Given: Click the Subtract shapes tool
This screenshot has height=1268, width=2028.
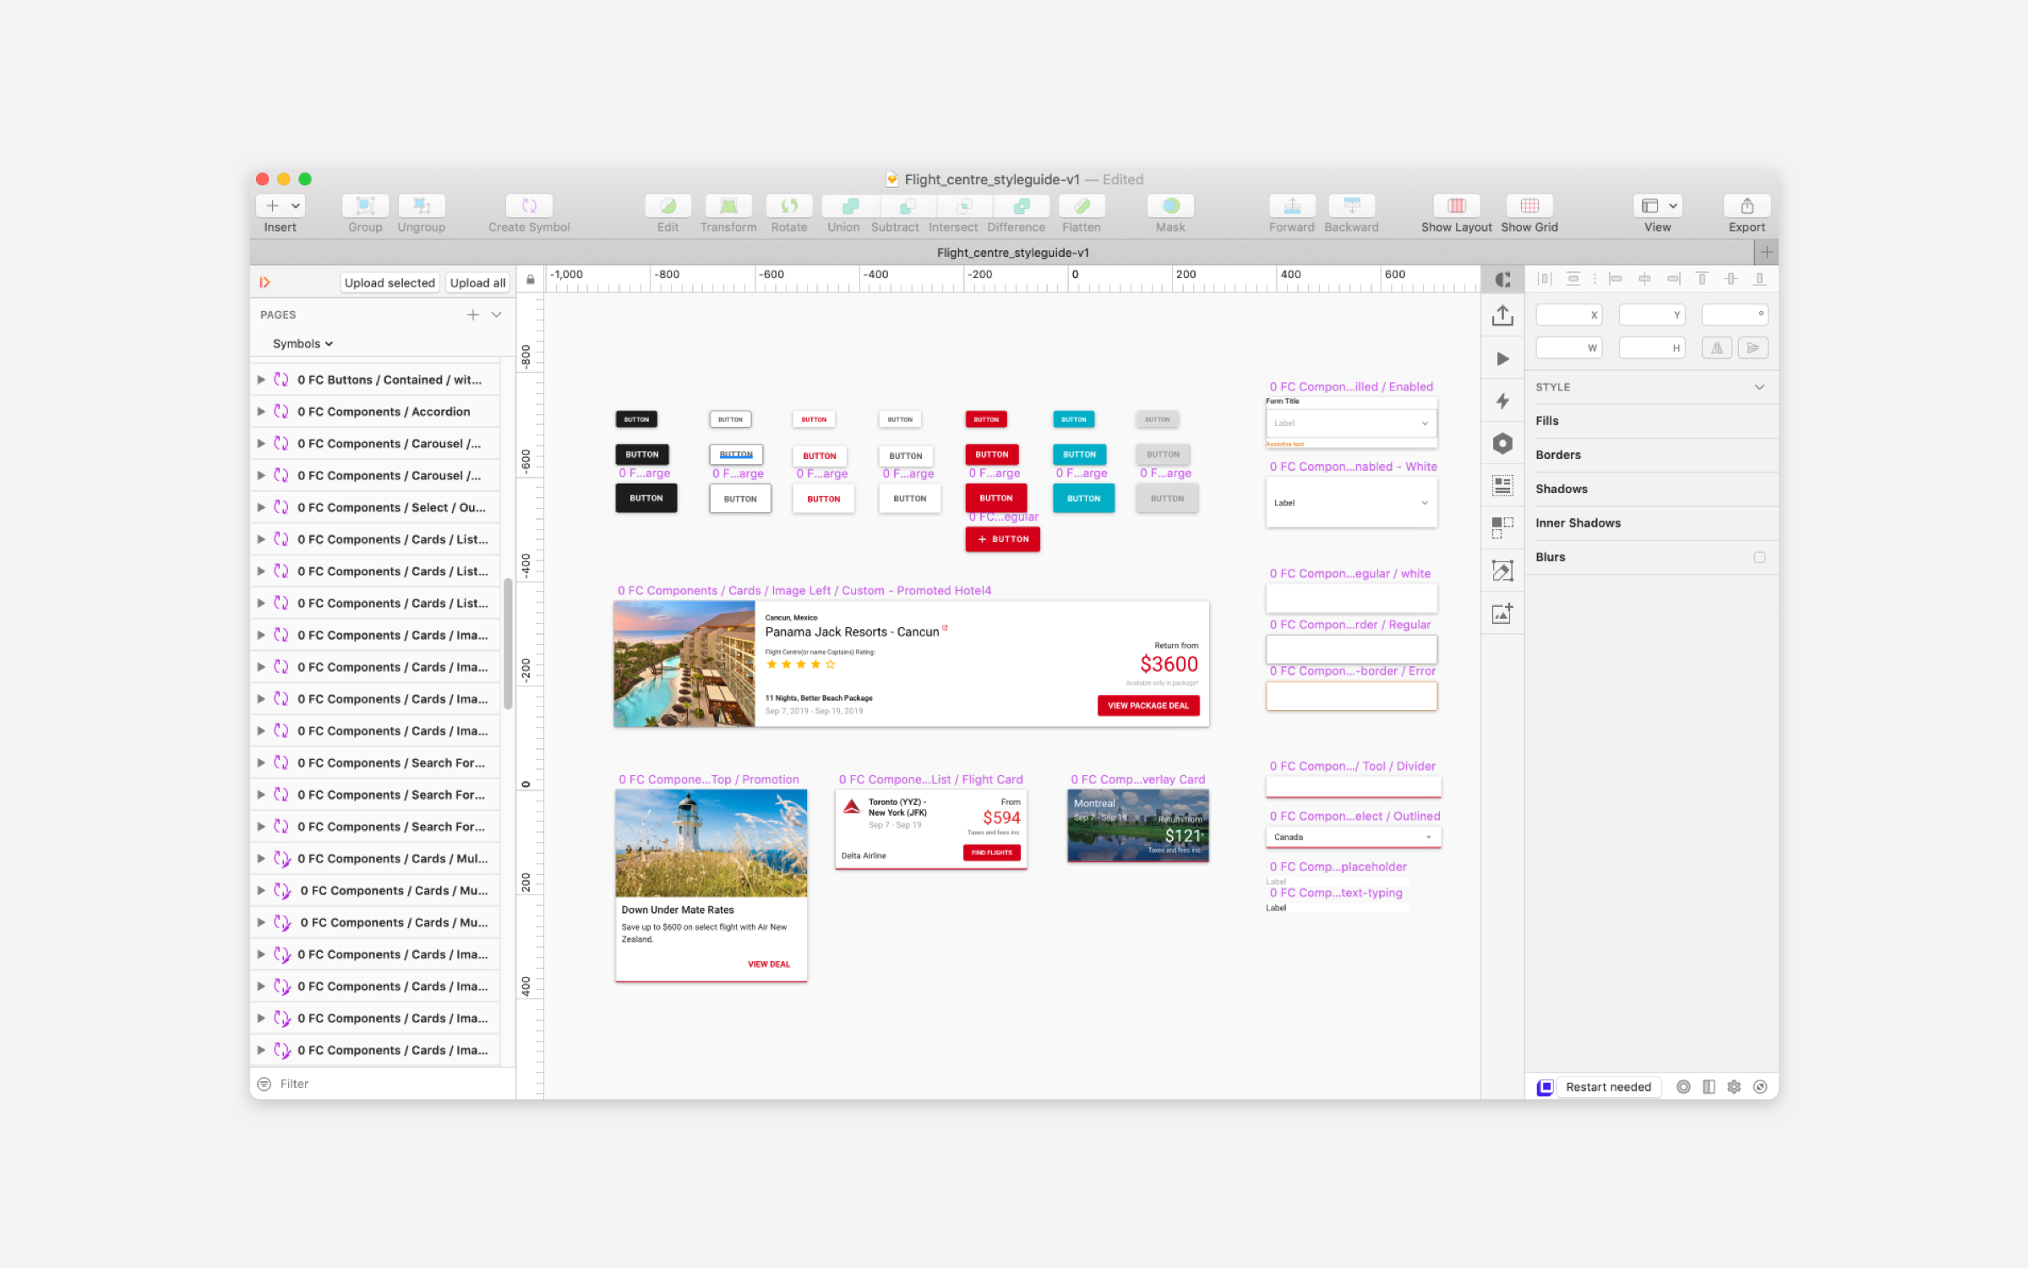Looking at the screenshot, I should coord(895,206).
